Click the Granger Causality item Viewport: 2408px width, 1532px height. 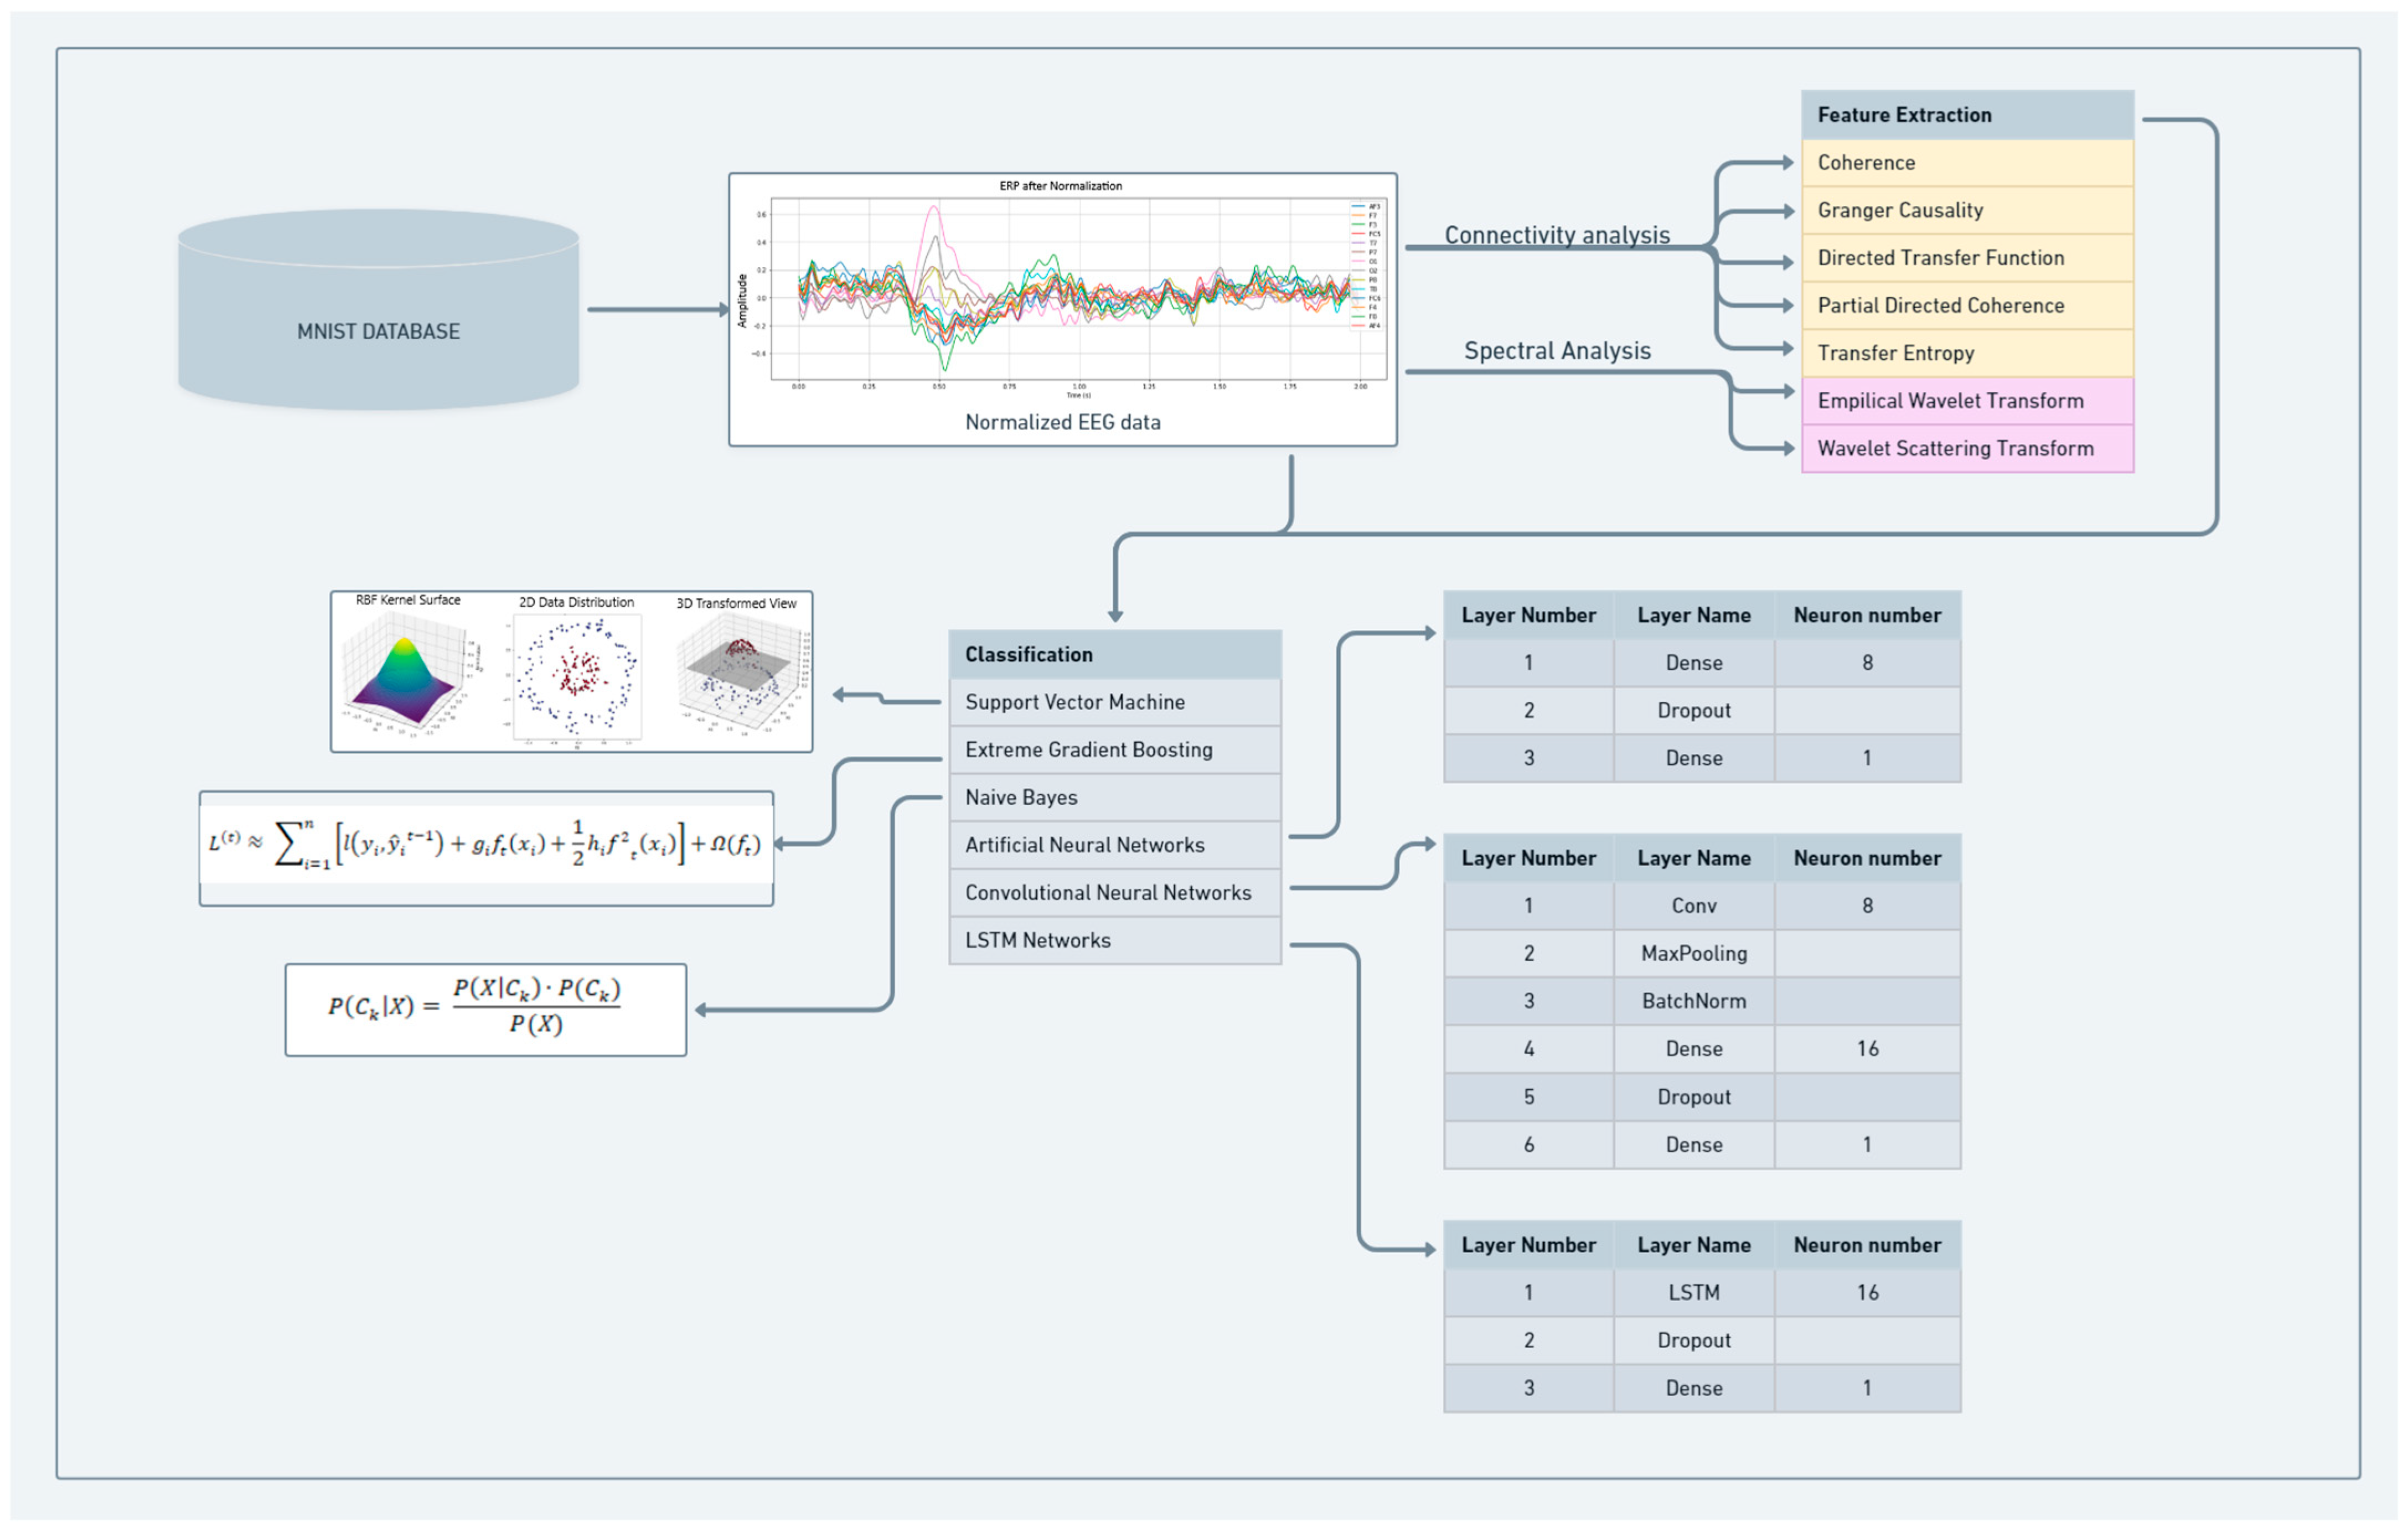click(1966, 210)
